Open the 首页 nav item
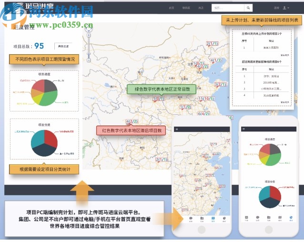 point(172,8)
